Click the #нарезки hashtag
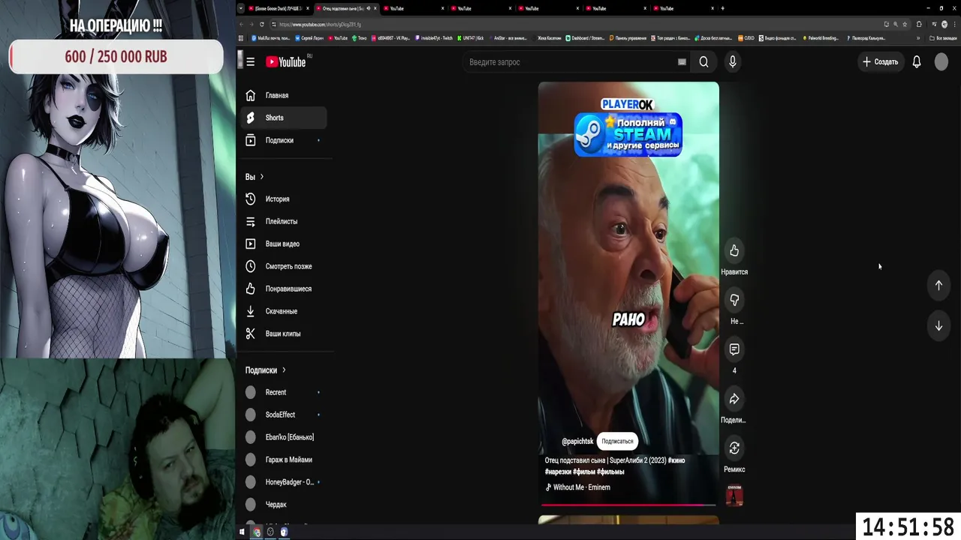This screenshot has height=540, width=961. 558,472
